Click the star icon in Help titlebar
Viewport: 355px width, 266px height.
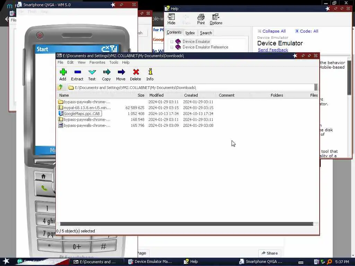(x=328, y=9)
